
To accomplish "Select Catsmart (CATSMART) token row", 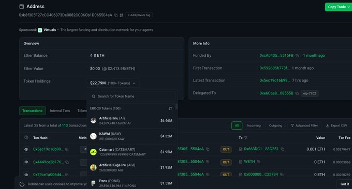I will [x=132, y=152].
